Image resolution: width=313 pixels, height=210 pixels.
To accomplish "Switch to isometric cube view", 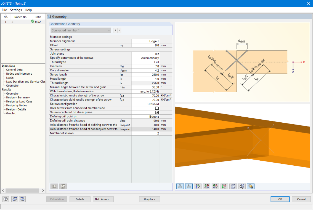I will [233, 187].
